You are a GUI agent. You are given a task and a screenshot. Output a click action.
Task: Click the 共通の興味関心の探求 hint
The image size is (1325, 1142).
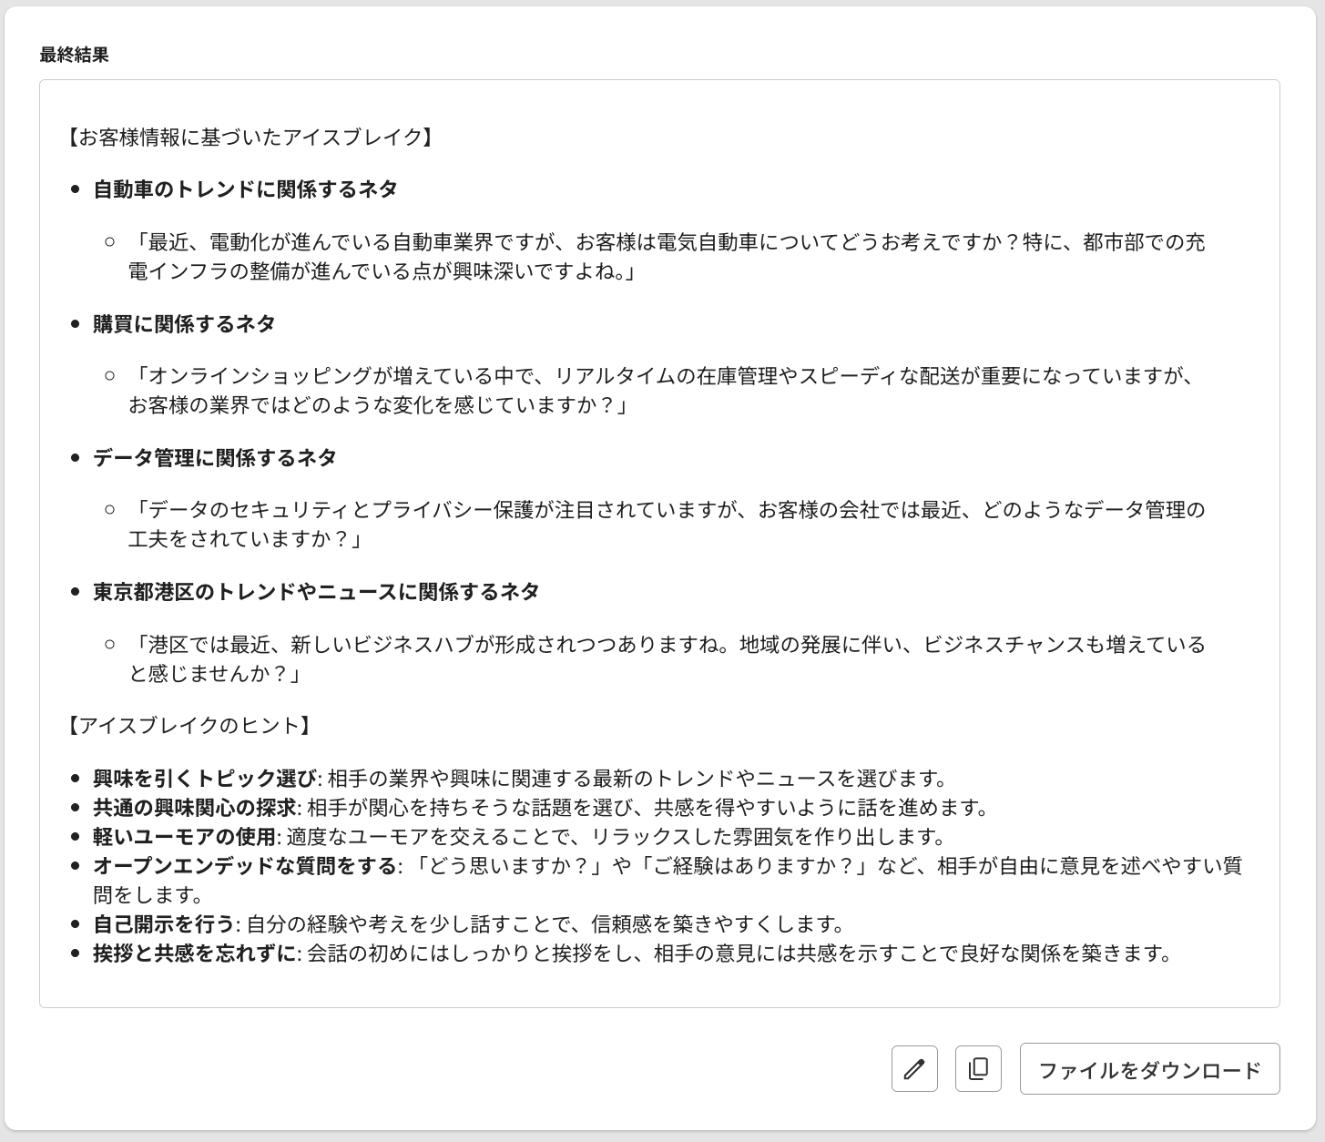tap(195, 808)
